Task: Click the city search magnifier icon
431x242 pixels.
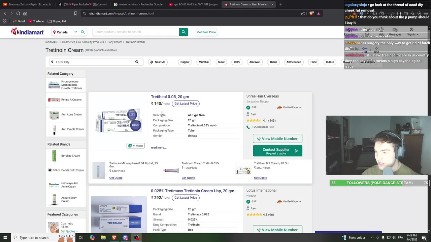Action: [137, 62]
